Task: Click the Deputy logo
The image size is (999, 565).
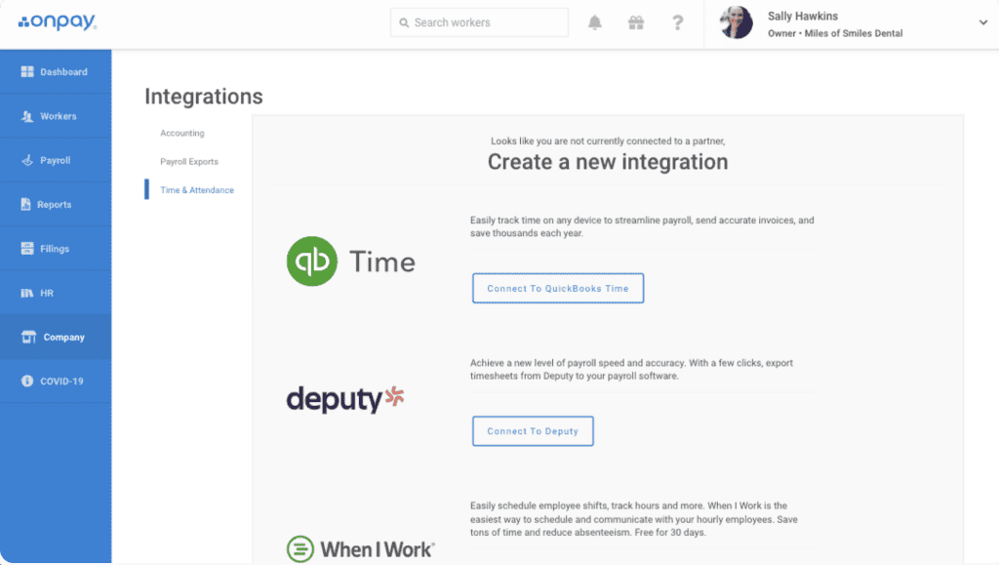Action: pyautogui.click(x=345, y=399)
